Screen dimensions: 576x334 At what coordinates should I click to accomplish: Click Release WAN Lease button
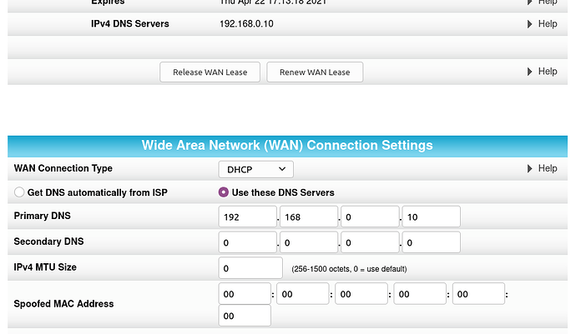click(210, 72)
